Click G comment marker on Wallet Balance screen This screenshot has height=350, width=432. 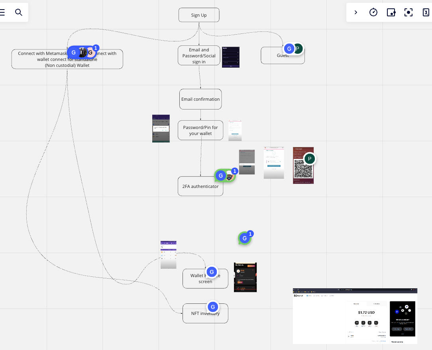coord(212,272)
